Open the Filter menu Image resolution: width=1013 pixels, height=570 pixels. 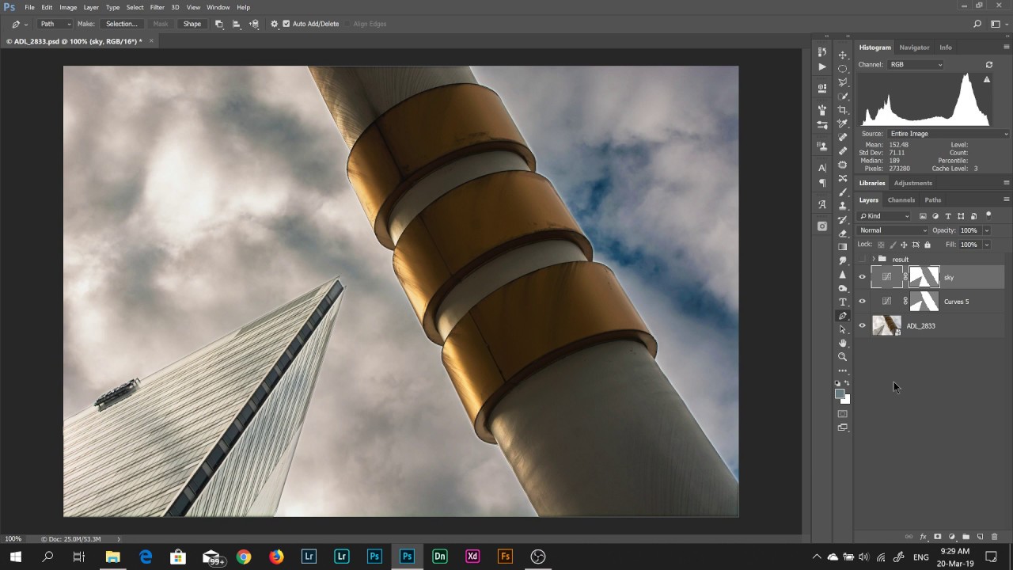click(157, 7)
